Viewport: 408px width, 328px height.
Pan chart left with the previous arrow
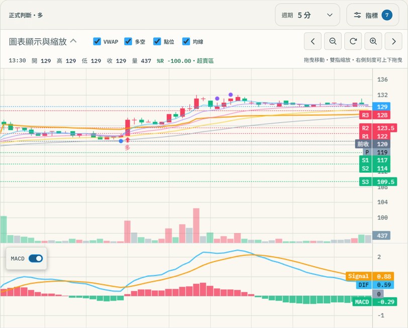[313, 41]
